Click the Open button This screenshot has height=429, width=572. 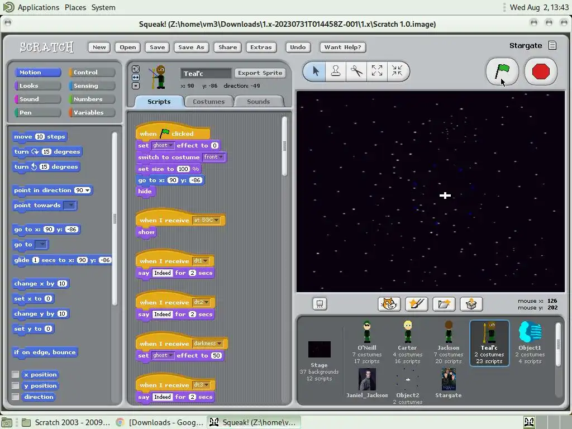[128, 47]
